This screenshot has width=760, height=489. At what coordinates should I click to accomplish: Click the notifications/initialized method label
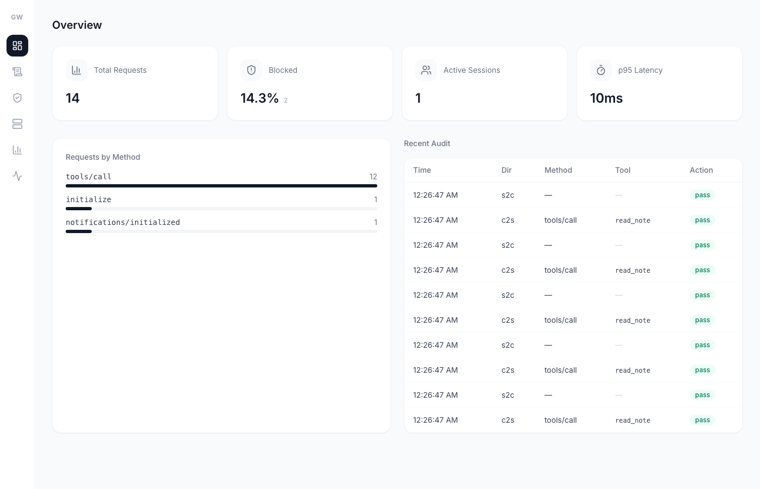[123, 222]
